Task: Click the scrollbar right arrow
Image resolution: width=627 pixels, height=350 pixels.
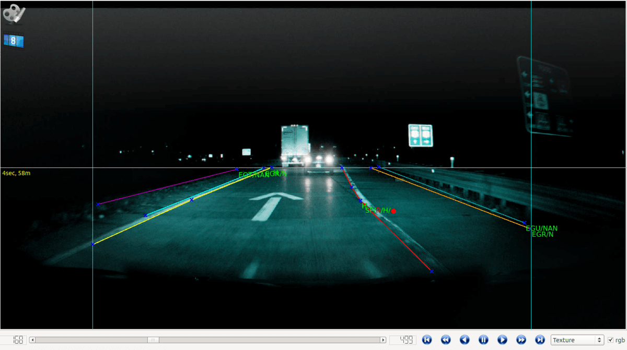Action: click(x=383, y=340)
